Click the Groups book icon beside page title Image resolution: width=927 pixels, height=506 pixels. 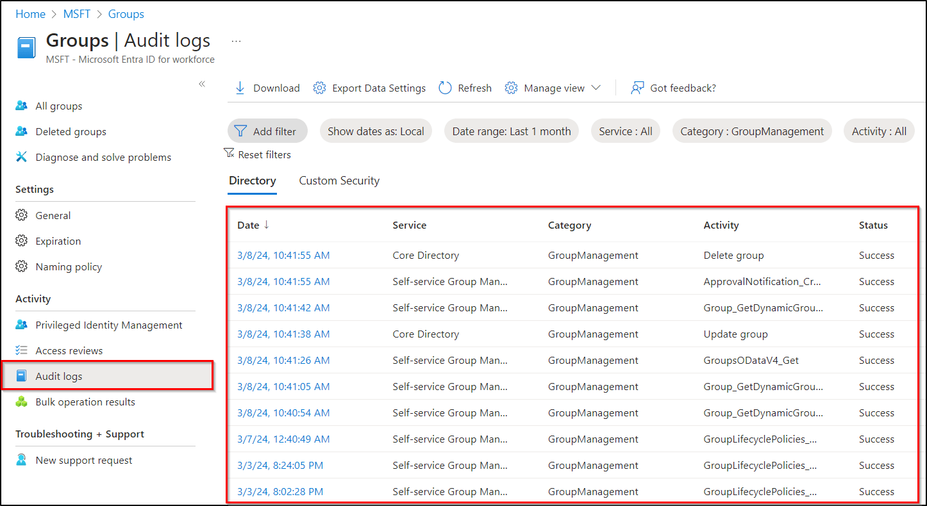tap(26, 48)
